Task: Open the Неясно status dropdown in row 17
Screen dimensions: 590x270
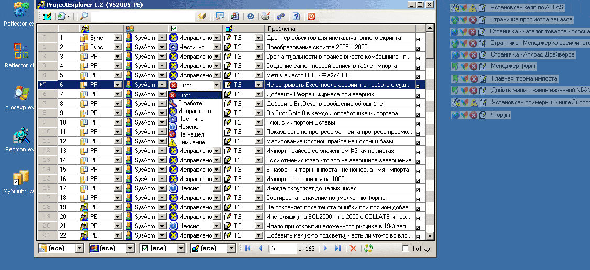Action: click(x=217, y=188)
